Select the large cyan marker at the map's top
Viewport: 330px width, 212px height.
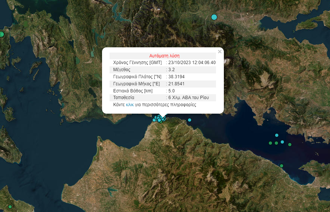pos(214,17)
